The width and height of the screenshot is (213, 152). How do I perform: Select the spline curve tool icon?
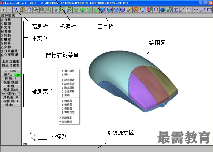202,10
